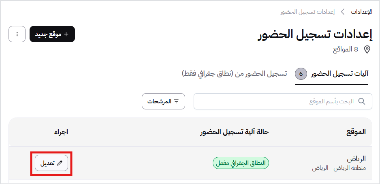Switch to آليات تسجيل الحضور tab
This screenshot has height=184, width=380.
(x=339, y=74)
